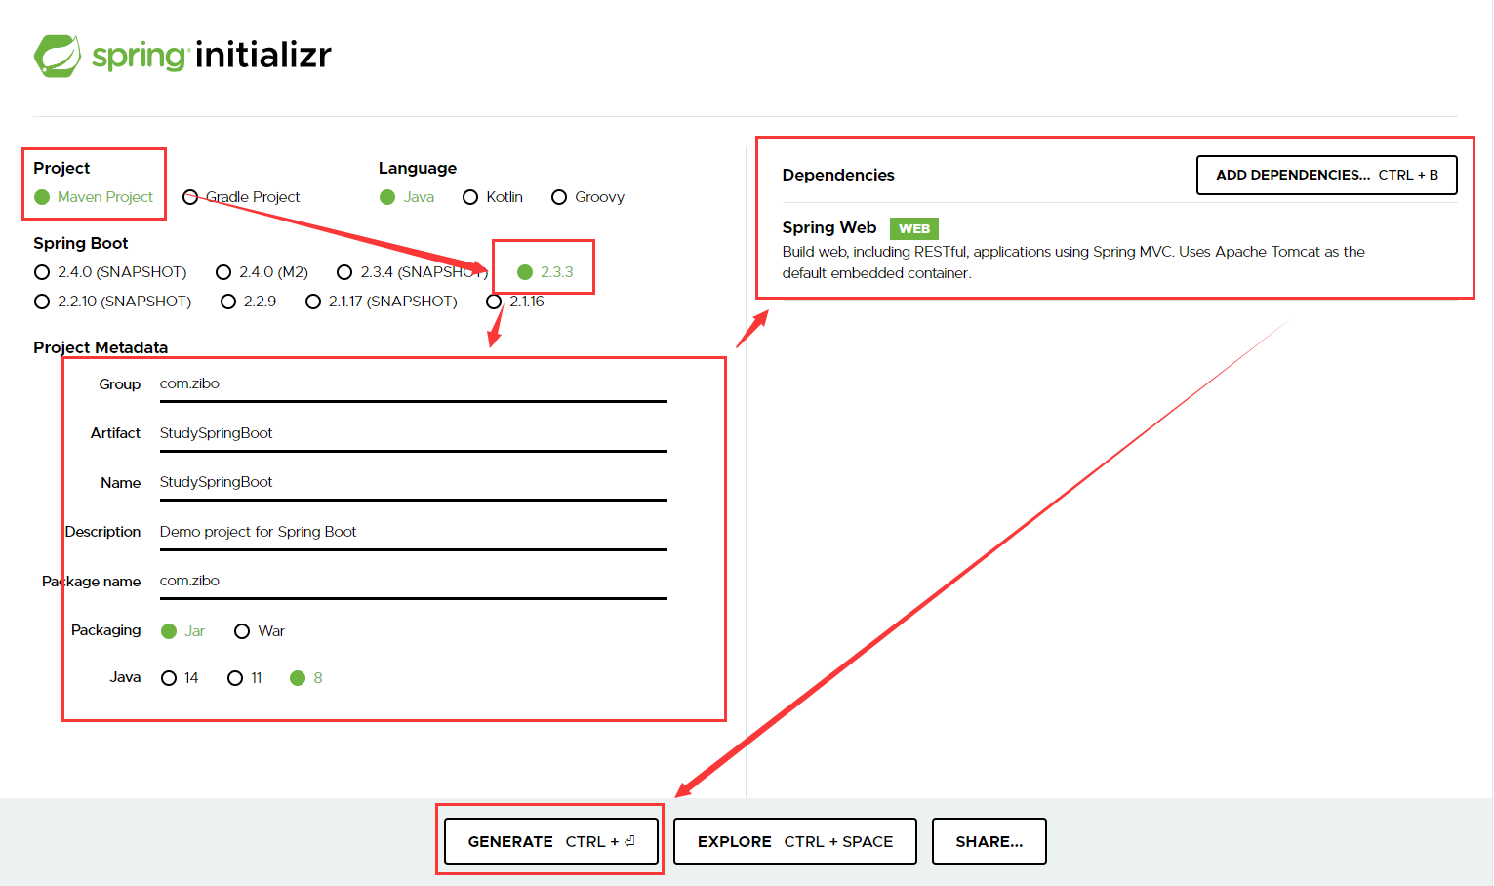This screenshot has height=886, width=1494.
Task: Select Spring Boot 2.2.10 (SNAPSHOT)
Action: tap(112, 302)
